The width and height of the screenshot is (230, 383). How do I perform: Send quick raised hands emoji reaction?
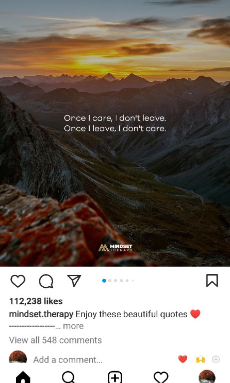pyautogui.click(x=201, y=360)
